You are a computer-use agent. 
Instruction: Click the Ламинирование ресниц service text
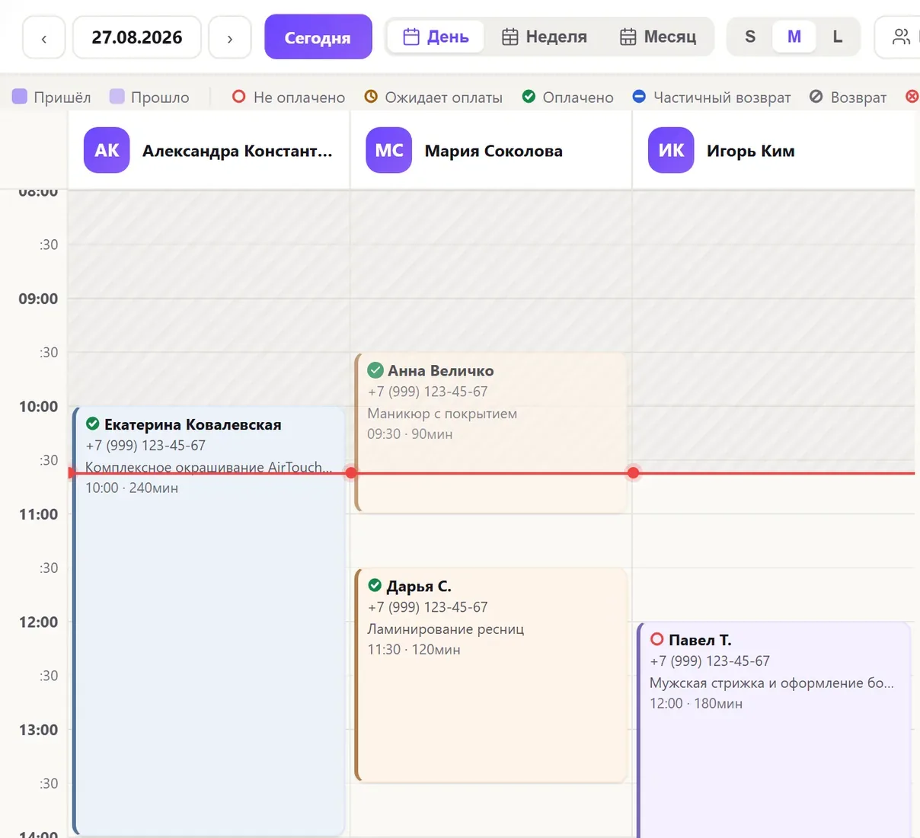pos(446,629)
